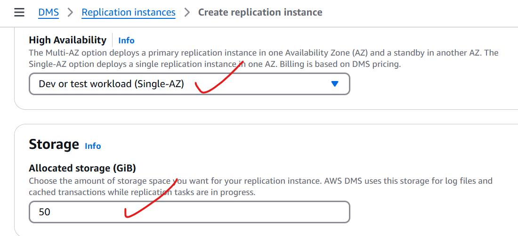The image size is (518, 236).
Task: Click the Allocated storage (GiB) label
Action: click(82, 168)
